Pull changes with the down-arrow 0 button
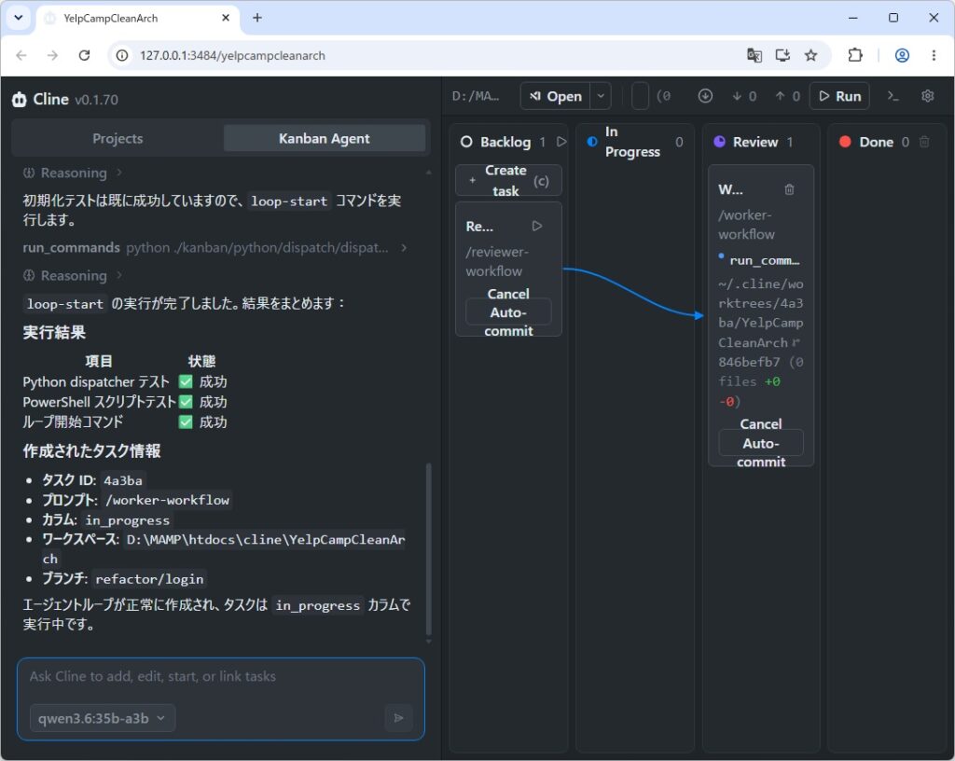The width and height of the screenshot is (955, 761). point(744,96)
